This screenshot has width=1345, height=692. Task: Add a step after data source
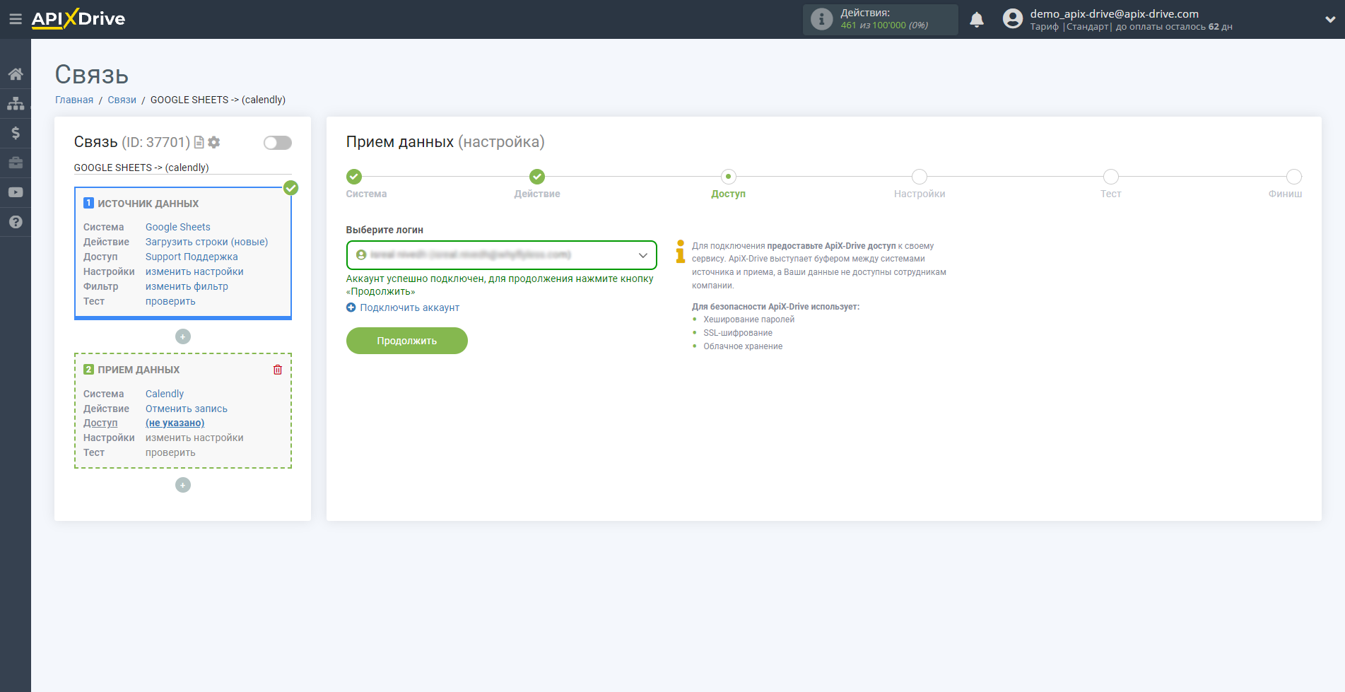tap(183, 336)
